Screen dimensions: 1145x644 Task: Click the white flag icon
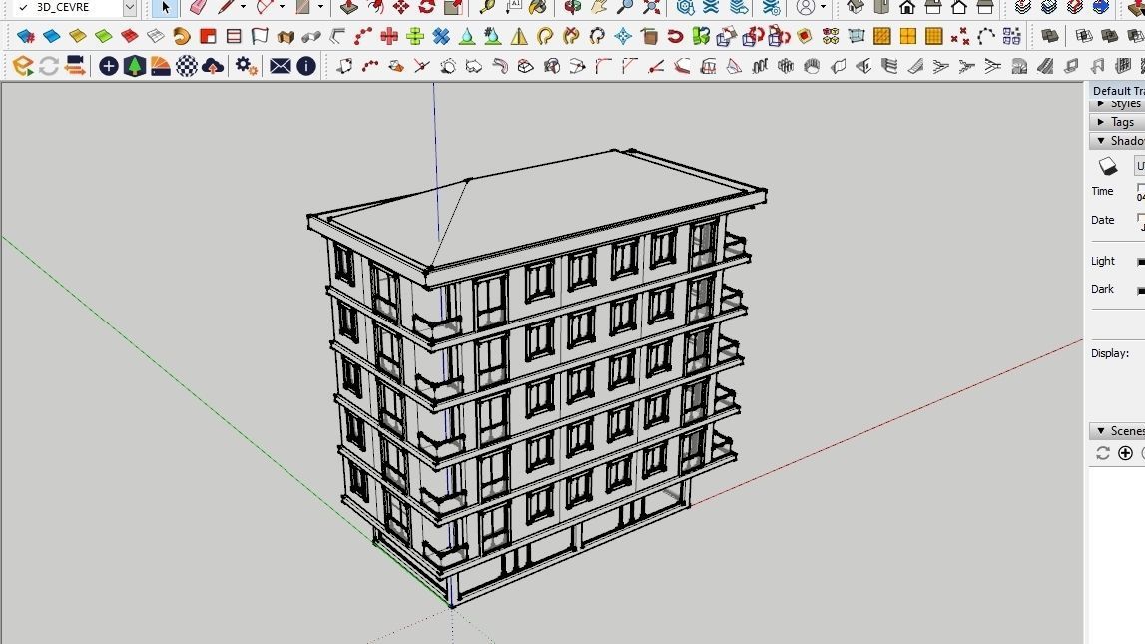coord(260,36)
